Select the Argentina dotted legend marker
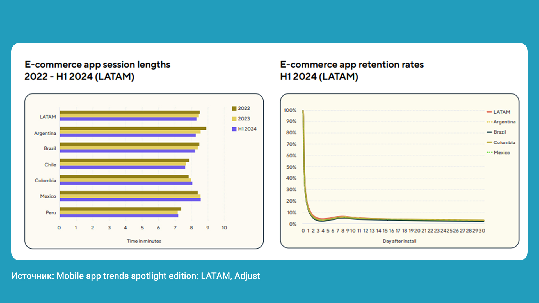The width and height of the screenshot is (539, 303). (x=489, y=122)
